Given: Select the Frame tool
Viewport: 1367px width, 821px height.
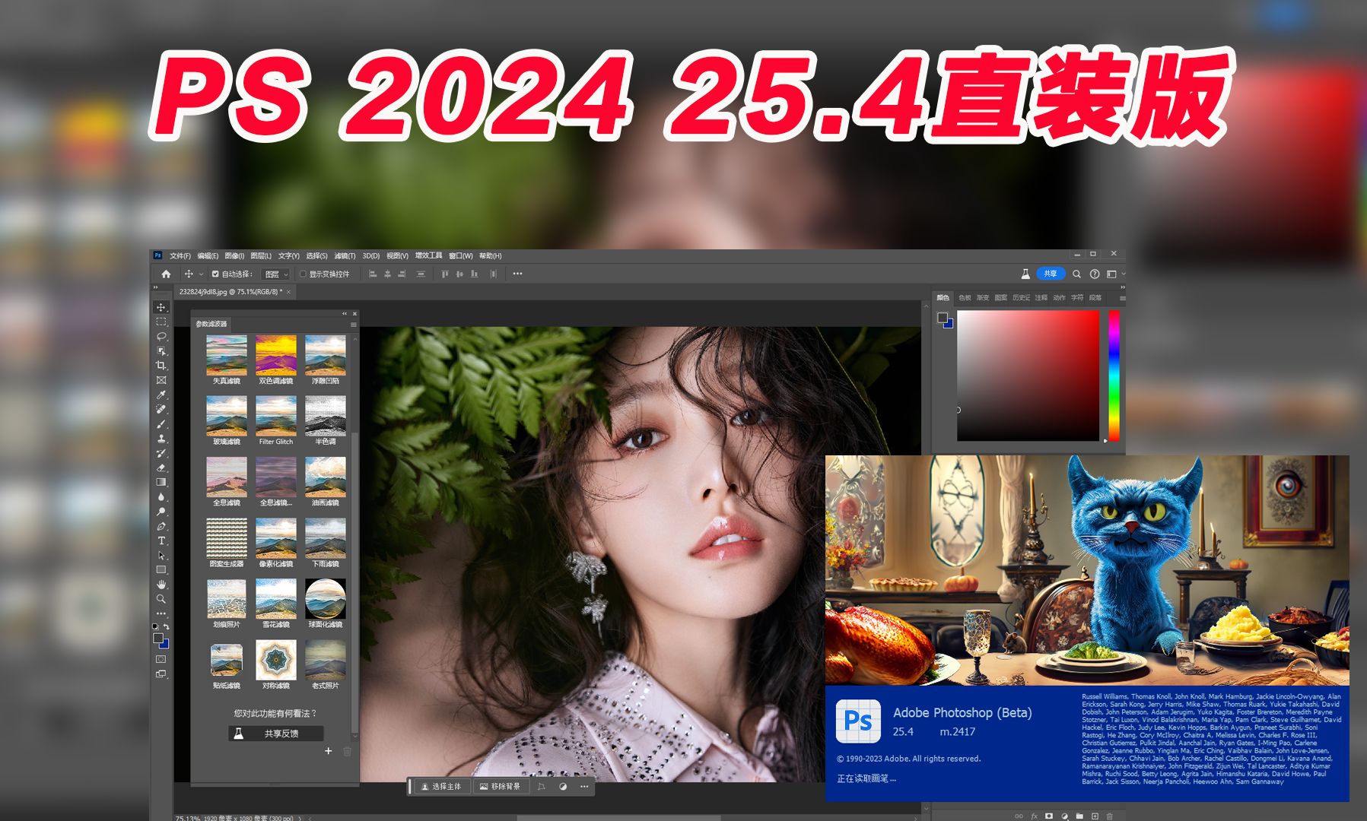Looking at the screenshot, I should (x=161, y=380).
